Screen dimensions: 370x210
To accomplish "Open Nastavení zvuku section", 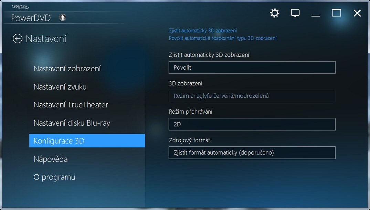I will [60, 87].
